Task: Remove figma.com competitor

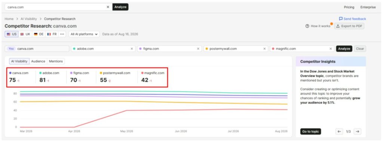Action: click(x=198, y=49)
